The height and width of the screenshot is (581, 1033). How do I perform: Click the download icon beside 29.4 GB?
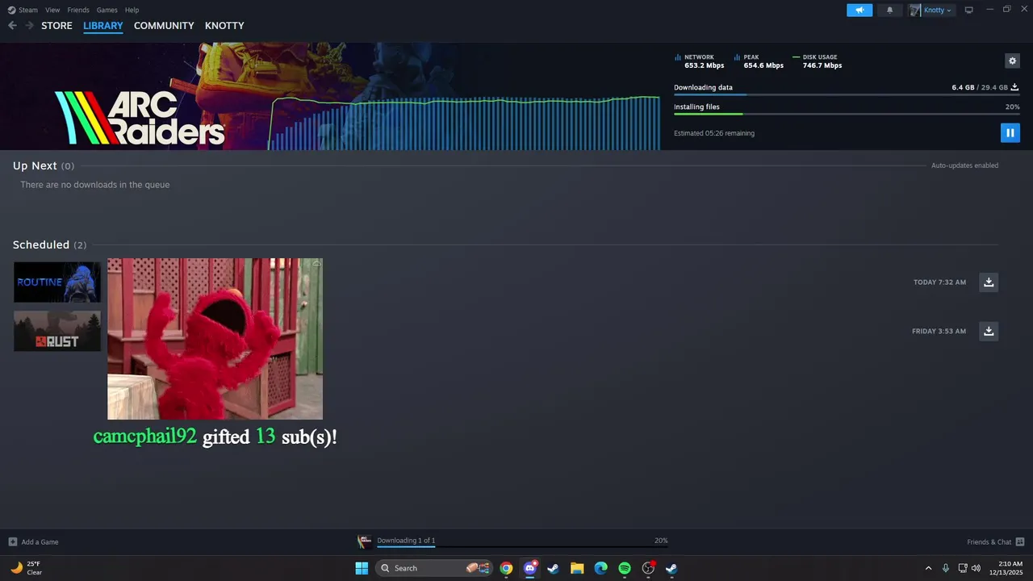[1015, 87]
